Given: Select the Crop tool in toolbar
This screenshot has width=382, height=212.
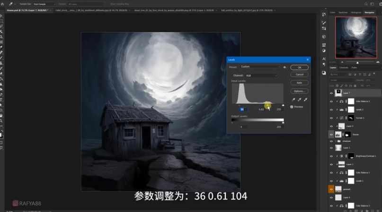Looking at the screenshot, I should click(x=2, y=37).
